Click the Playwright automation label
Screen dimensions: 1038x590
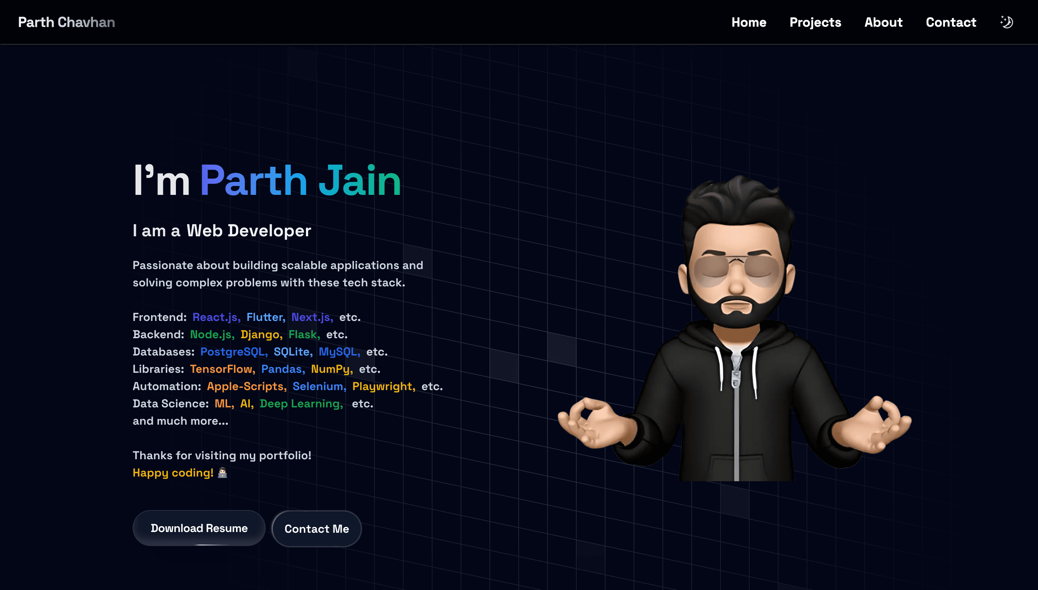(x=383, y=386)
